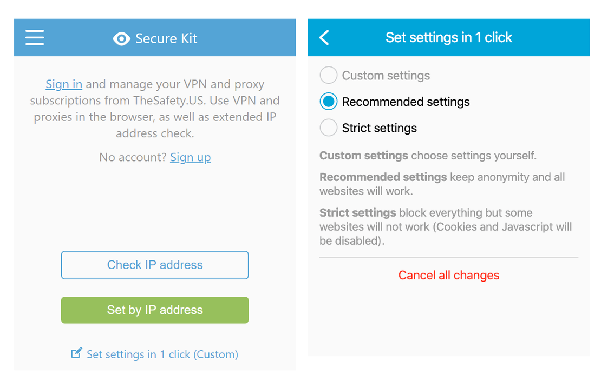The height and width of the screenshot is (375, 601).
Task: Select the Recommended settings radio circle
Action: point(329,102)
